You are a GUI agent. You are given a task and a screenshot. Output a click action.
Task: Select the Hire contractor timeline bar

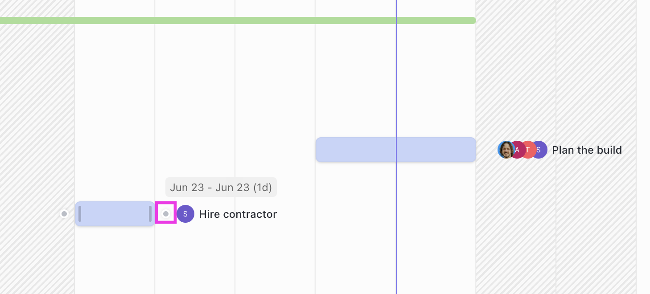[115, 214]
